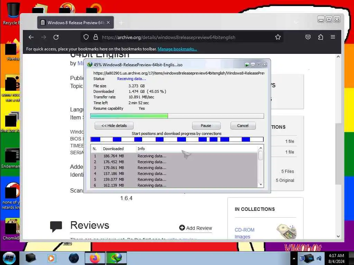Open the Recycle Bin desktop icon
Screen dimensions: 354x265
click(x=12, y=13)
